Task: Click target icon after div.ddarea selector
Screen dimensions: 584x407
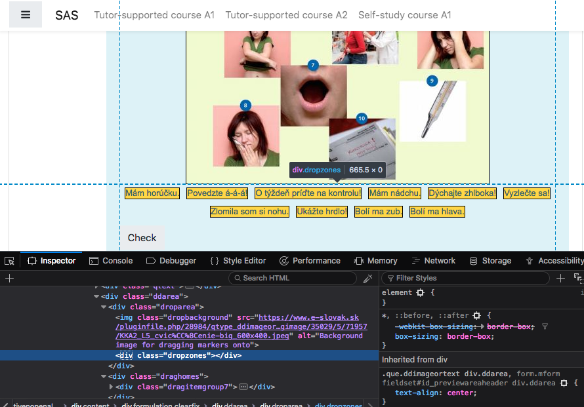Action: [x=564, y=383]
